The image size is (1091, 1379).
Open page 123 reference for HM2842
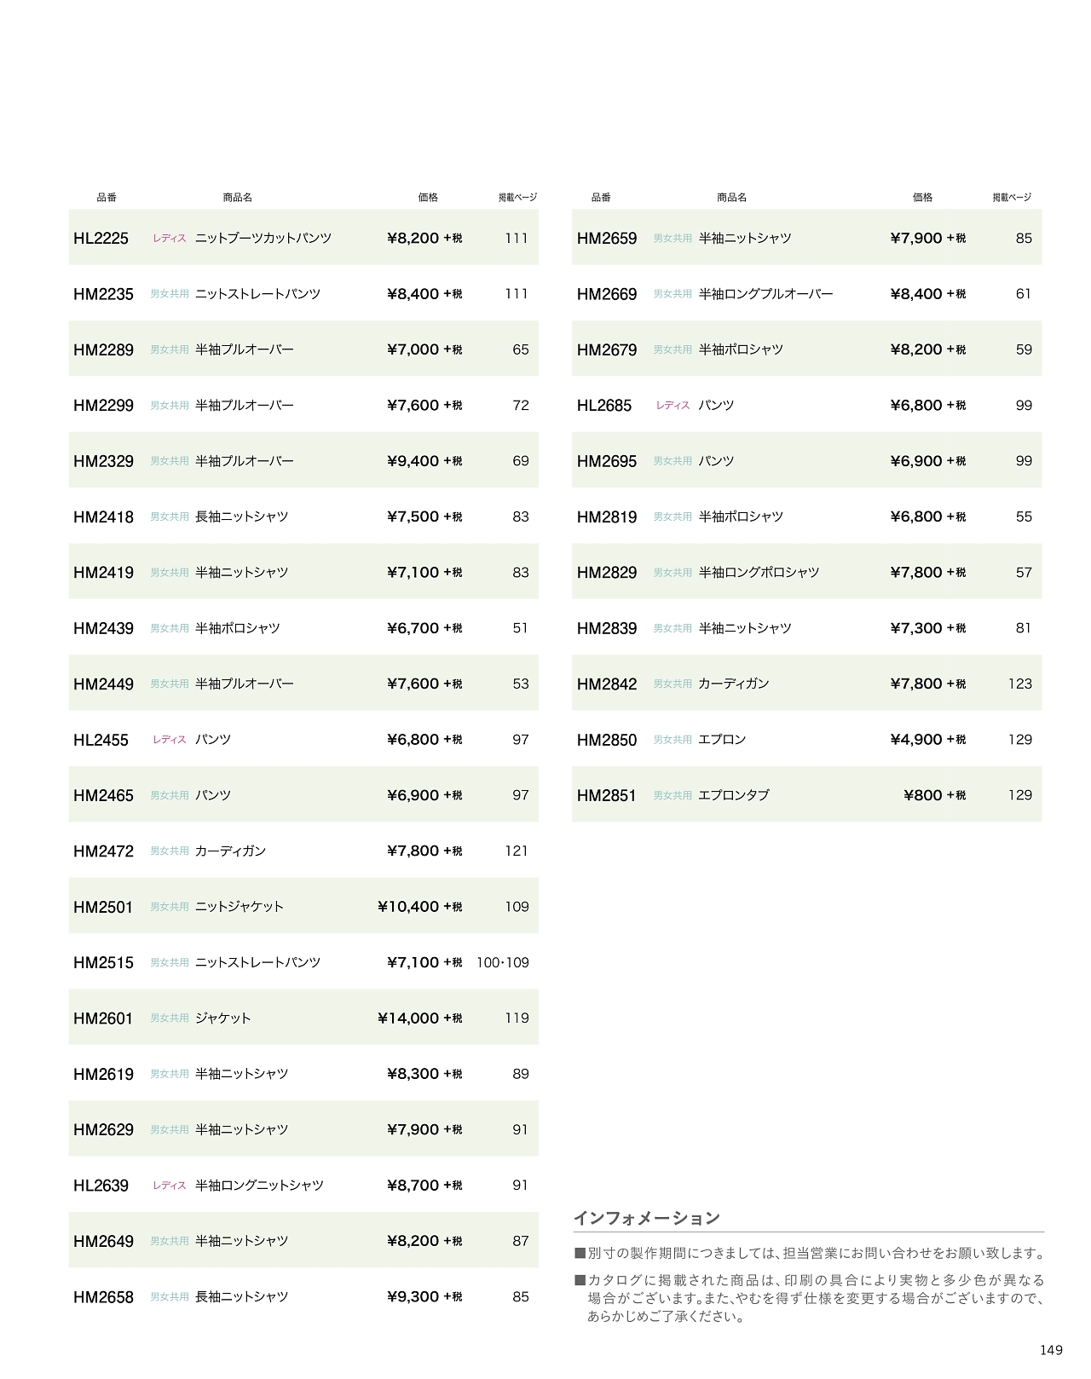[1019, 684]
